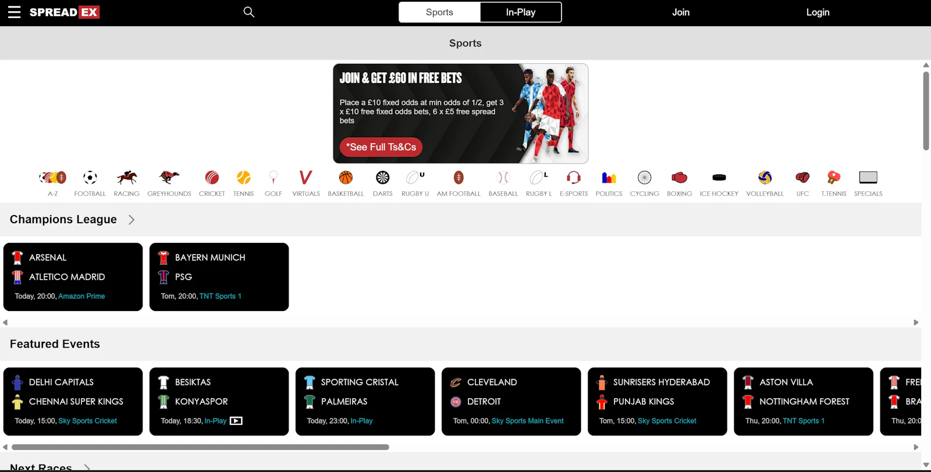This screenshot has height=472, width=931.
Task: Click Champions League scroll right arrow
Action: [x=916, y=323]
